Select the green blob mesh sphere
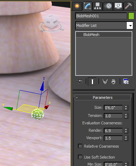Viewport: 136px width, 166px height. (x=38, y=114)
